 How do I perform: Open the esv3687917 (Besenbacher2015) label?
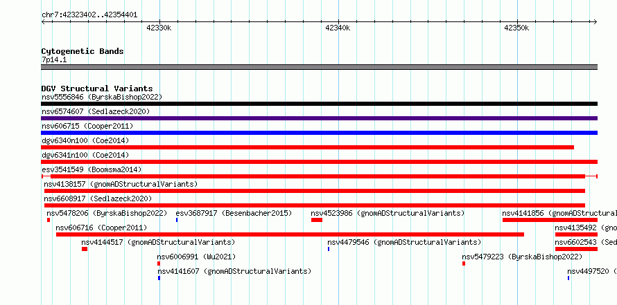234,213
